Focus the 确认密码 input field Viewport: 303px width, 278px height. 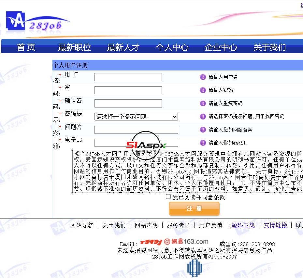[128, 104]
